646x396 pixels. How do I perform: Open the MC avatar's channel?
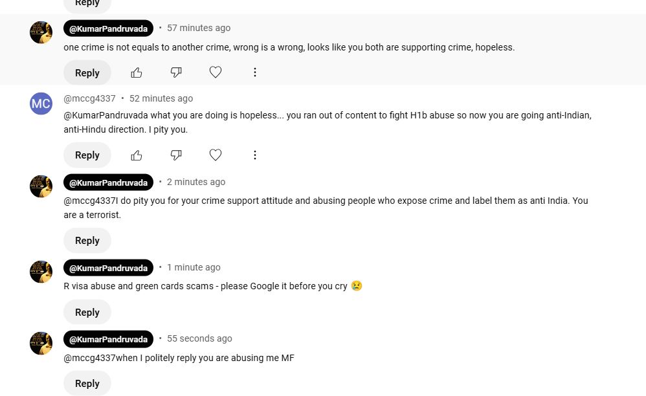pos(41,104)
